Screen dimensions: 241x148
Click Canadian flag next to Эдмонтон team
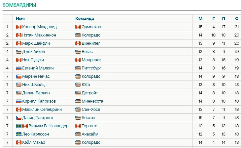tap(78, 27)
